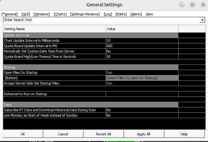Select the (Button) setting name row
Screen dimensions: 208x142
click(x=55, y=78)
